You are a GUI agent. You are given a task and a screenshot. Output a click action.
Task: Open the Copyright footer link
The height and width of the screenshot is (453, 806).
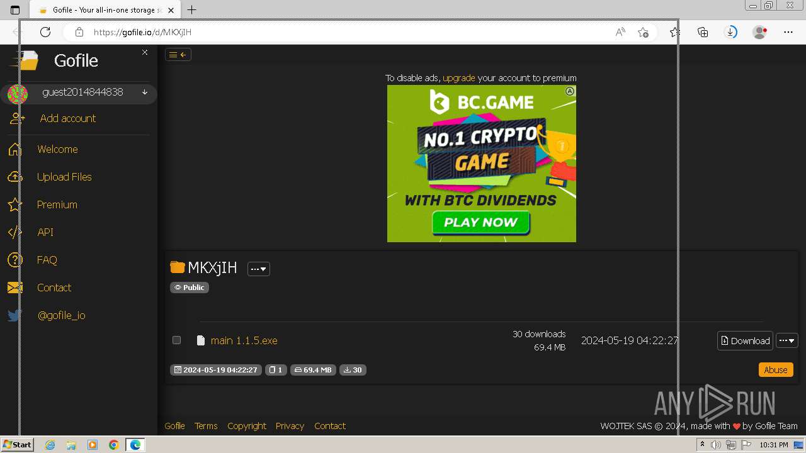pos(247,426)
